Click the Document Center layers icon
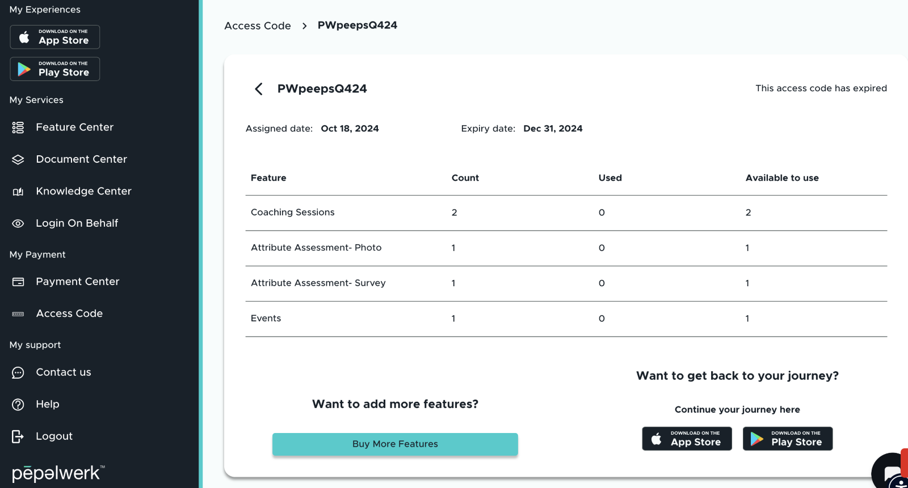This screenshot has height=488, width=908. (x=18, y=160)
